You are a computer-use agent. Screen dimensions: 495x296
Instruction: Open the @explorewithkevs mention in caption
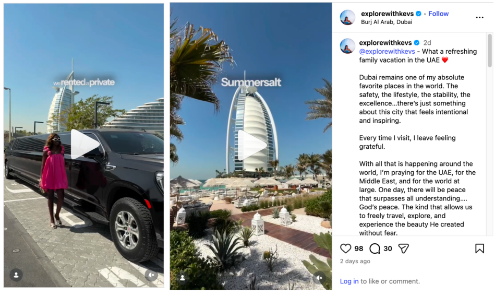387,52
